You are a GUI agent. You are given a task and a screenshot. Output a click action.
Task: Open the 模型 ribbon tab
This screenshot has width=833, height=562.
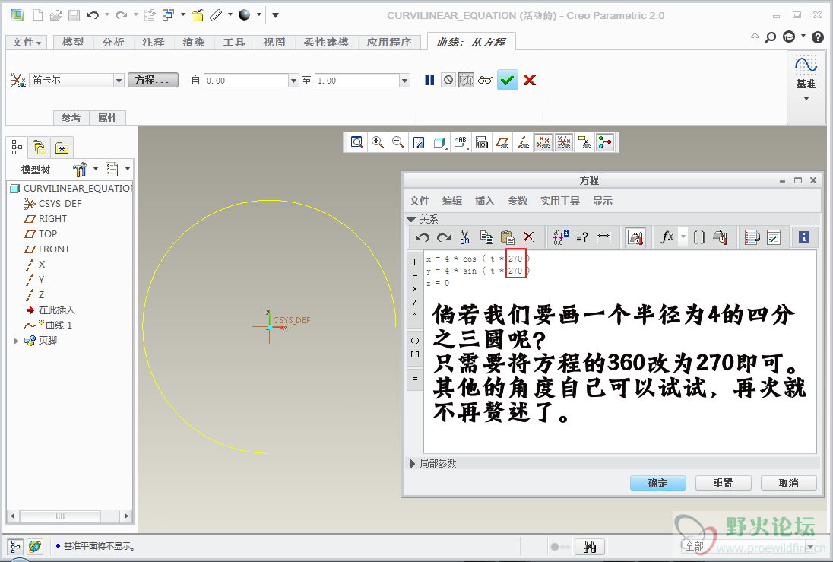pyautogui.click(x=73, y=42)
